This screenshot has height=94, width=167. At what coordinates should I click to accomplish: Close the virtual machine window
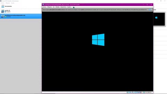point(151,5)
